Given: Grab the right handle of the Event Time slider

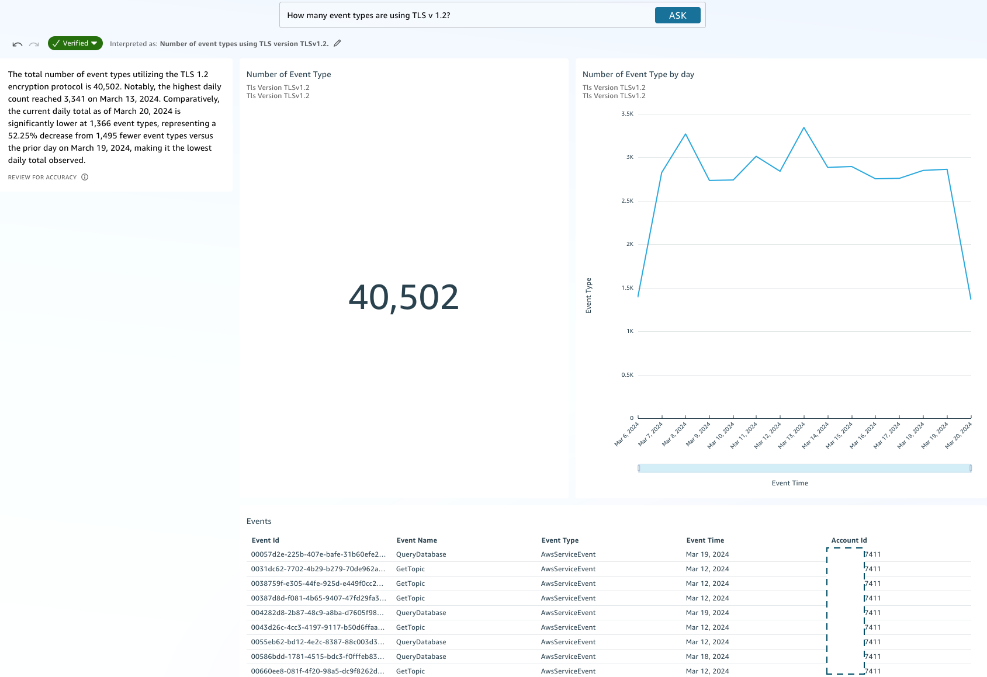Looking at the screenshot, I should tap(971, 468).
